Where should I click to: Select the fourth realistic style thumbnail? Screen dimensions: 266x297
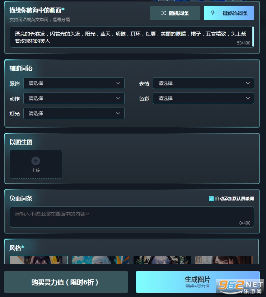224,260
